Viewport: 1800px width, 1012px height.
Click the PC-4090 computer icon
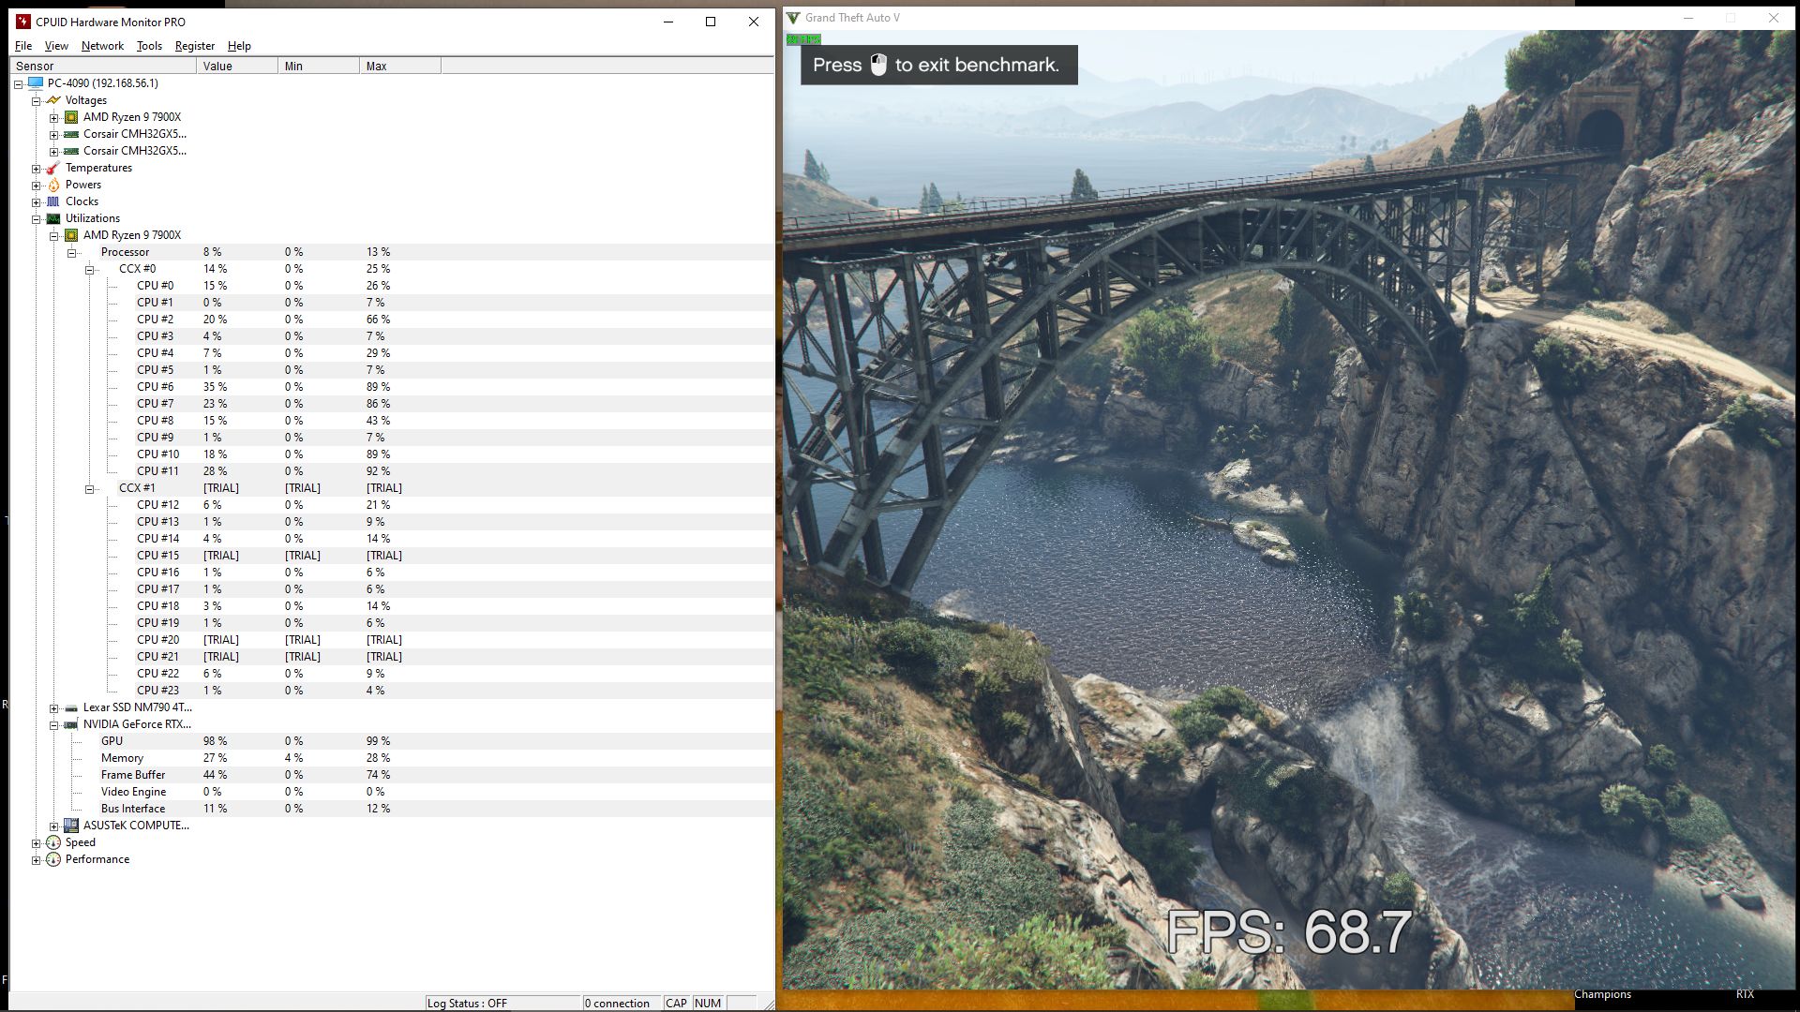point(36,83)
